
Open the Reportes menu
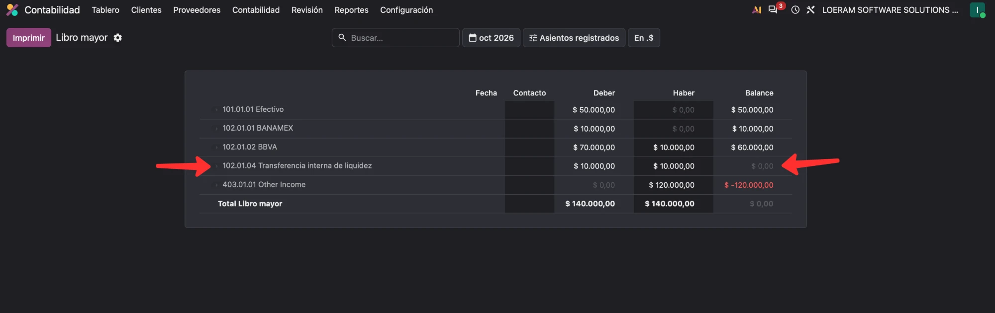coord(351,10)
